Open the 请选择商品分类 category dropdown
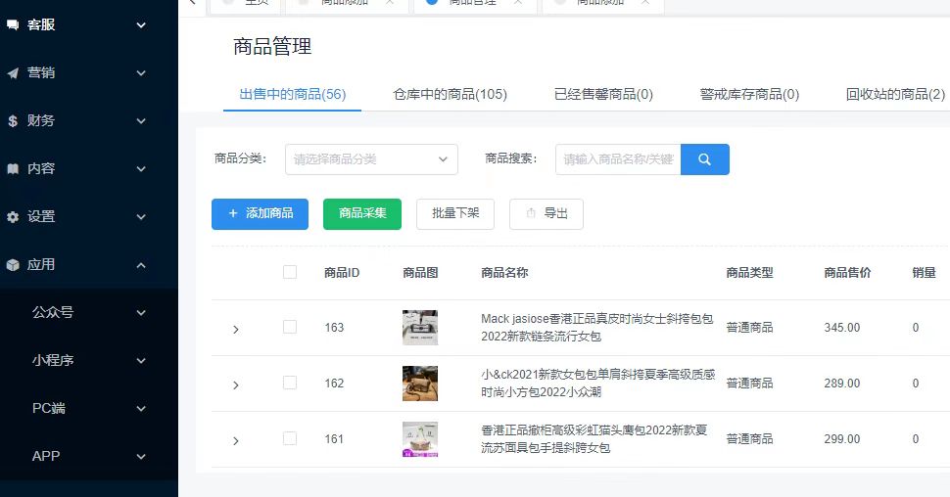The height and width of the screenshot is (497, 950). coord(371,159)
